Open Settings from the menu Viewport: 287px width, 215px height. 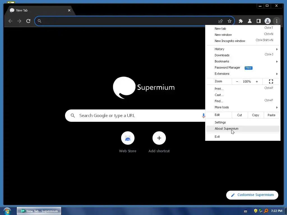click(243, 123)
